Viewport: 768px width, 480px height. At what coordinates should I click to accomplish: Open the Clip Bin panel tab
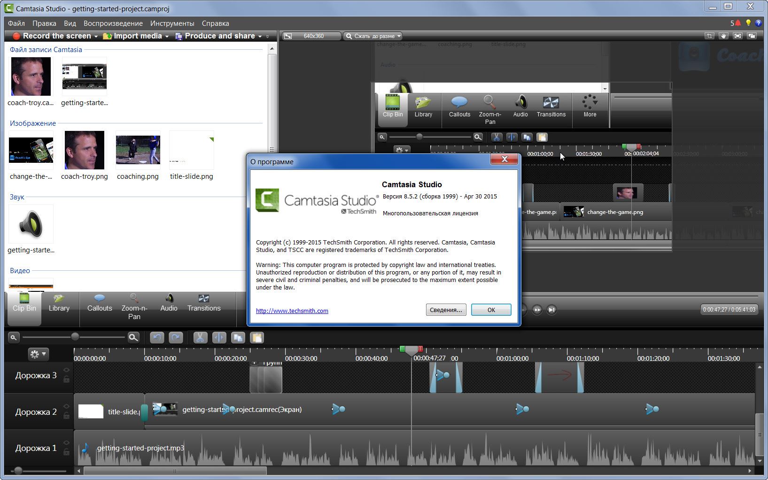tap(24, 308)
